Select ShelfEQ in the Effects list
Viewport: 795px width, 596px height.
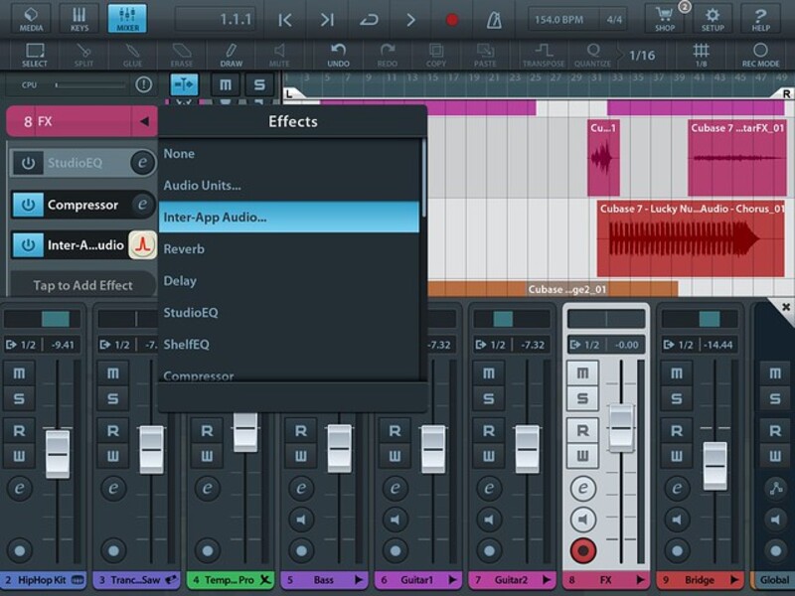(289, 344)
